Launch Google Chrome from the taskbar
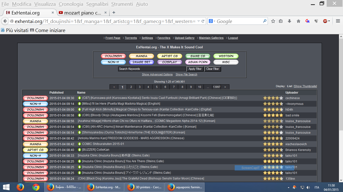The height and width of the screenshot is (192, 343). 36,187
